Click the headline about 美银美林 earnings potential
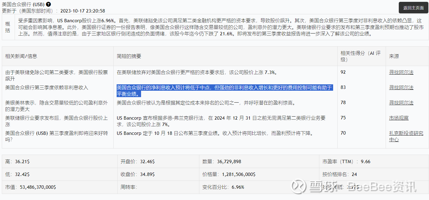429x200 pixels. (x=56, y=105)
